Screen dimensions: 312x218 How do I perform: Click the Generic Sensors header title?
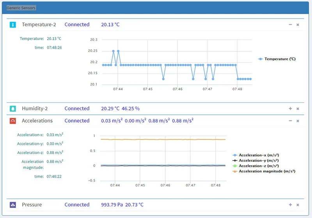tap(21, 8)
